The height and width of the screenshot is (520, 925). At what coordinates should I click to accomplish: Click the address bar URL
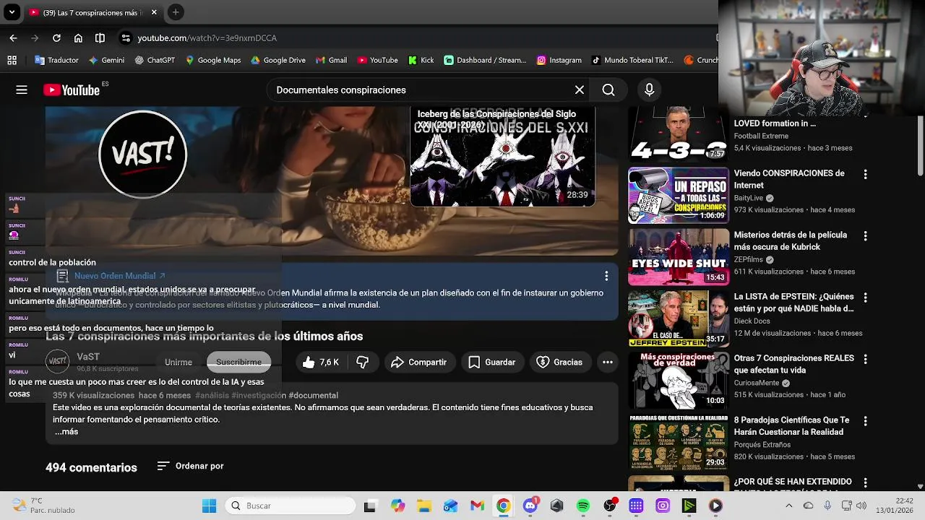[207, 38]
